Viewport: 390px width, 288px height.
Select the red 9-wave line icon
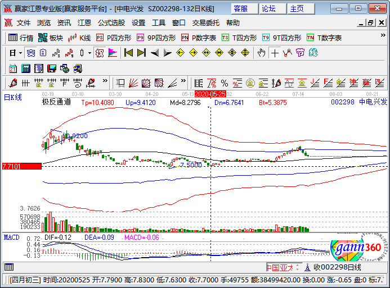click(69, 53)
